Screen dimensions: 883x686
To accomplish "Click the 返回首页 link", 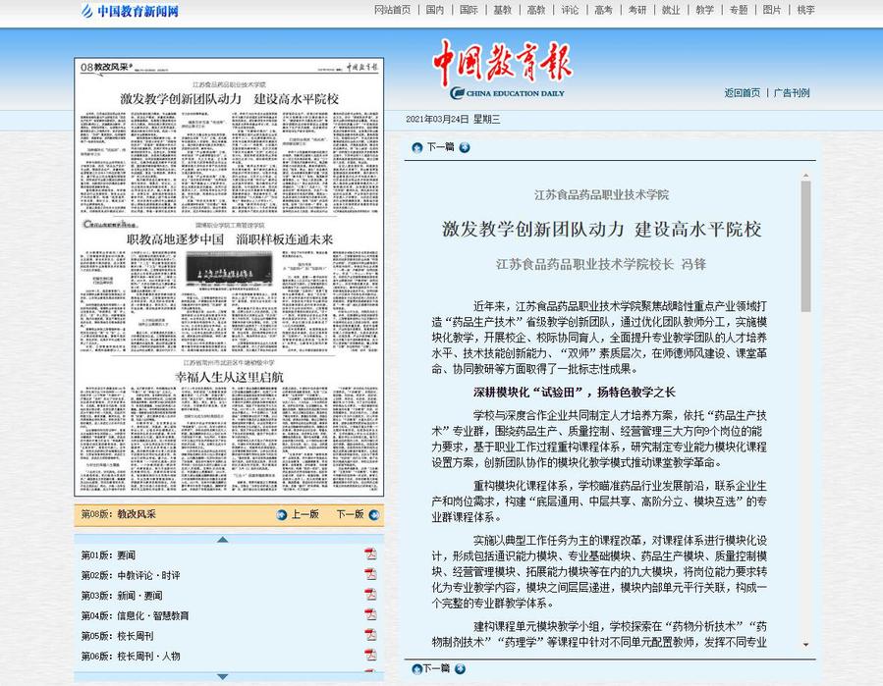I will [742, 93].
